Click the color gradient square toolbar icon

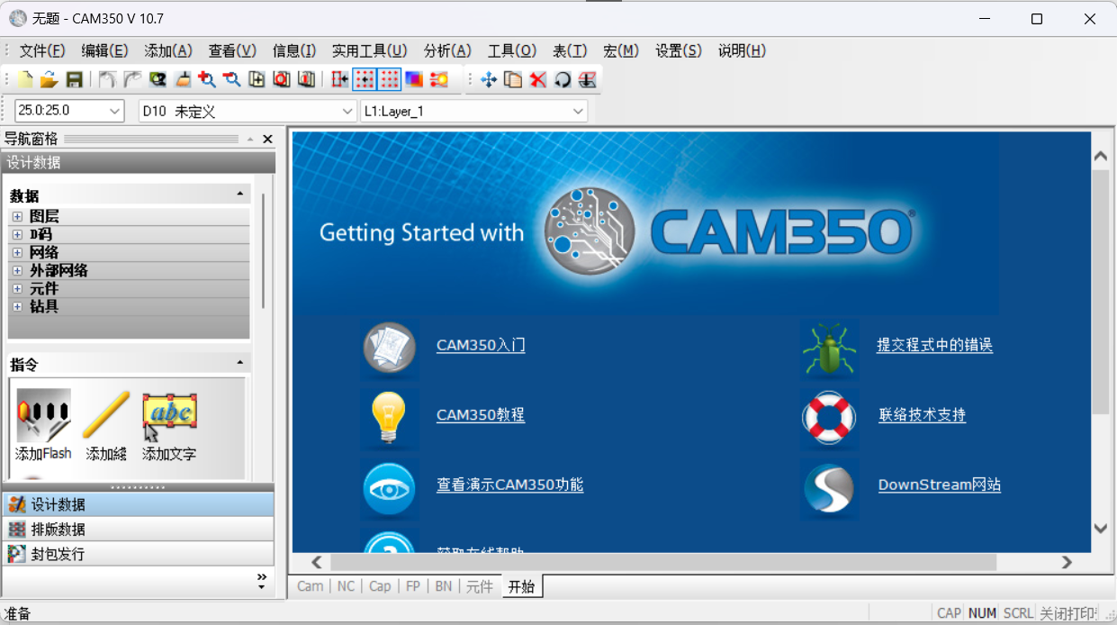point(414,79)
